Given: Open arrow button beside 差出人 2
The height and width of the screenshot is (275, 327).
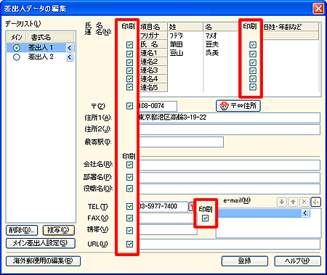Looking at the screenshot, I should coord(70,57).
